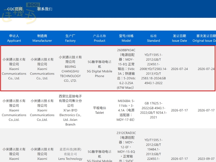The width and height of the screenshot is (216, 162).
Task: Click the Tablet row manufacturer Xiaomi cell
Action: 42,110
